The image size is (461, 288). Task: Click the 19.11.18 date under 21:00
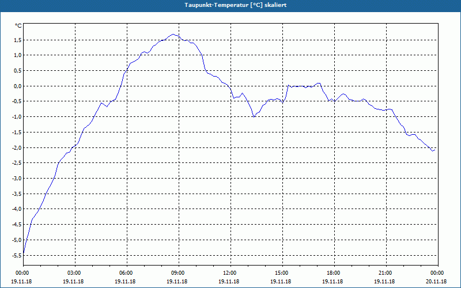(x=384, y=282)
